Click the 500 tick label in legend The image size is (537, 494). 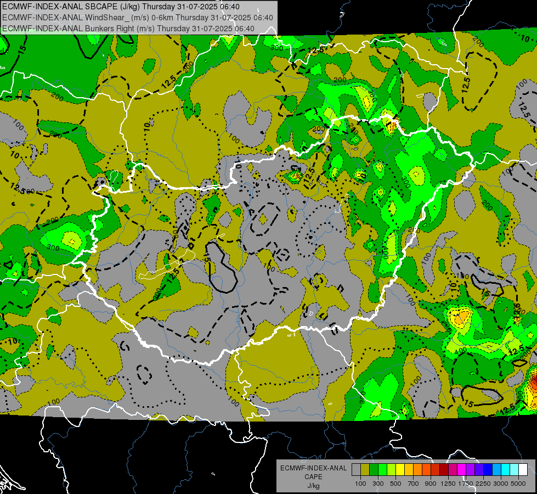(x=395, y=484)
